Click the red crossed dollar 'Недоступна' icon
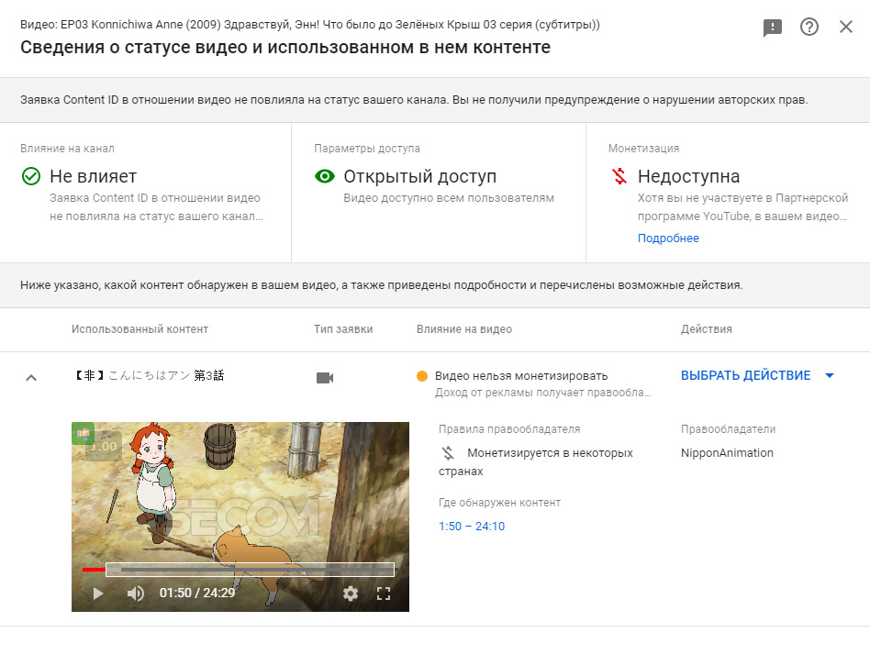Viewport: 870px width, 666px height. click(619, 176)
